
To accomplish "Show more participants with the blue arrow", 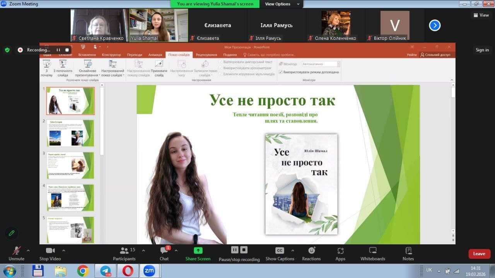I will click(x=435, y=26).
